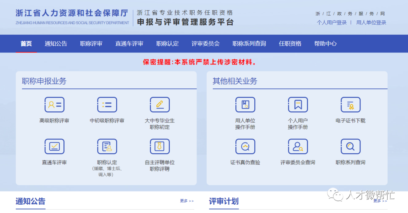Click 更多 link beside 评审计划 heading

(x=380, y=201)
